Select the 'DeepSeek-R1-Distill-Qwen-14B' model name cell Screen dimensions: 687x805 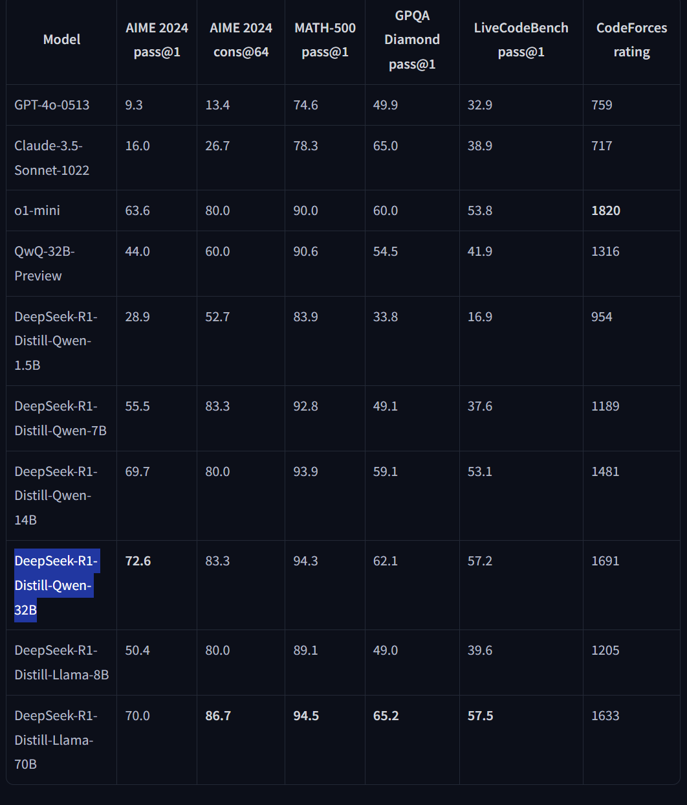pyautogui.click(x=61, y=496)
